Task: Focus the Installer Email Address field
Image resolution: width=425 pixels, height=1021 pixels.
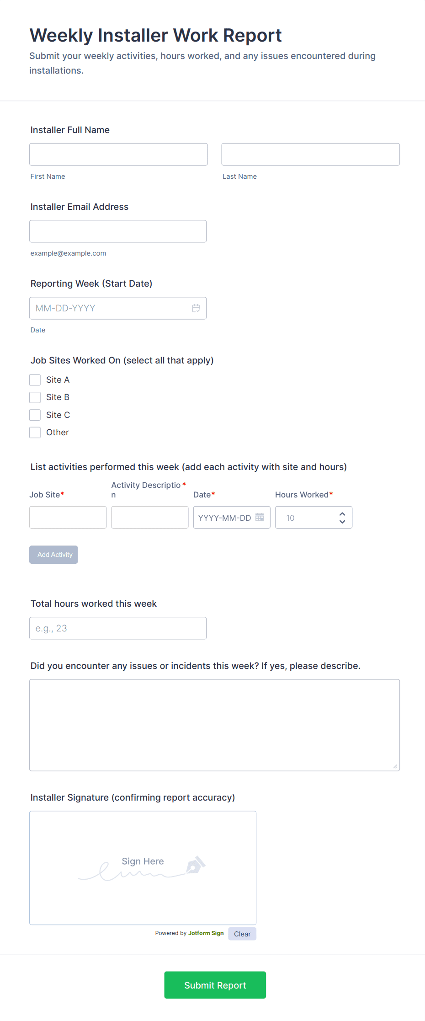Action: (x=118, y=231)
